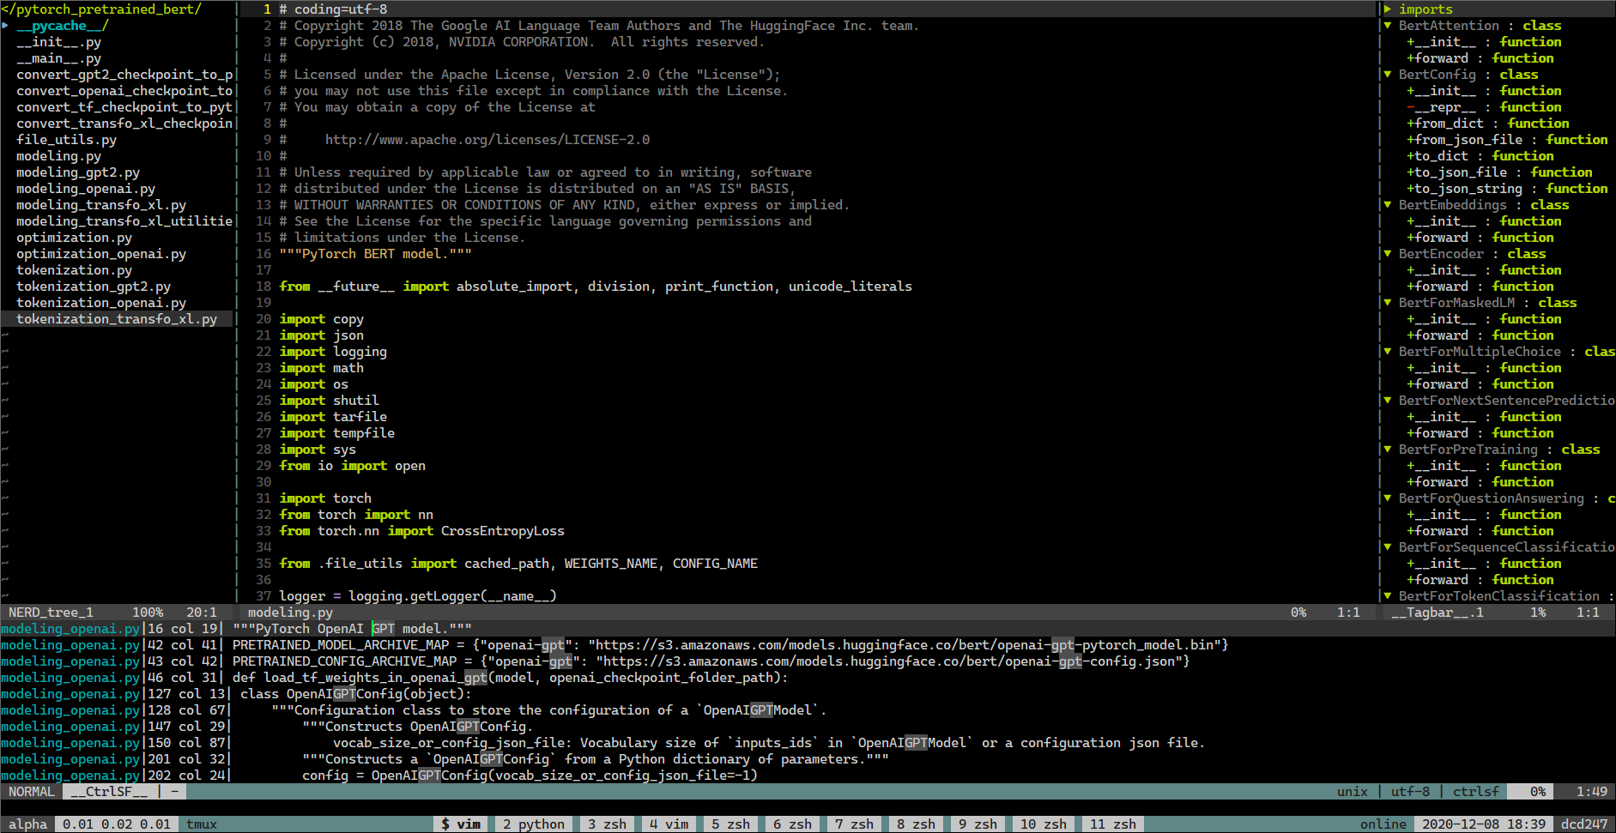Open __main__.py in NERDTree
The width and height of the screenshot is (1616, 833).
[58, 58]
